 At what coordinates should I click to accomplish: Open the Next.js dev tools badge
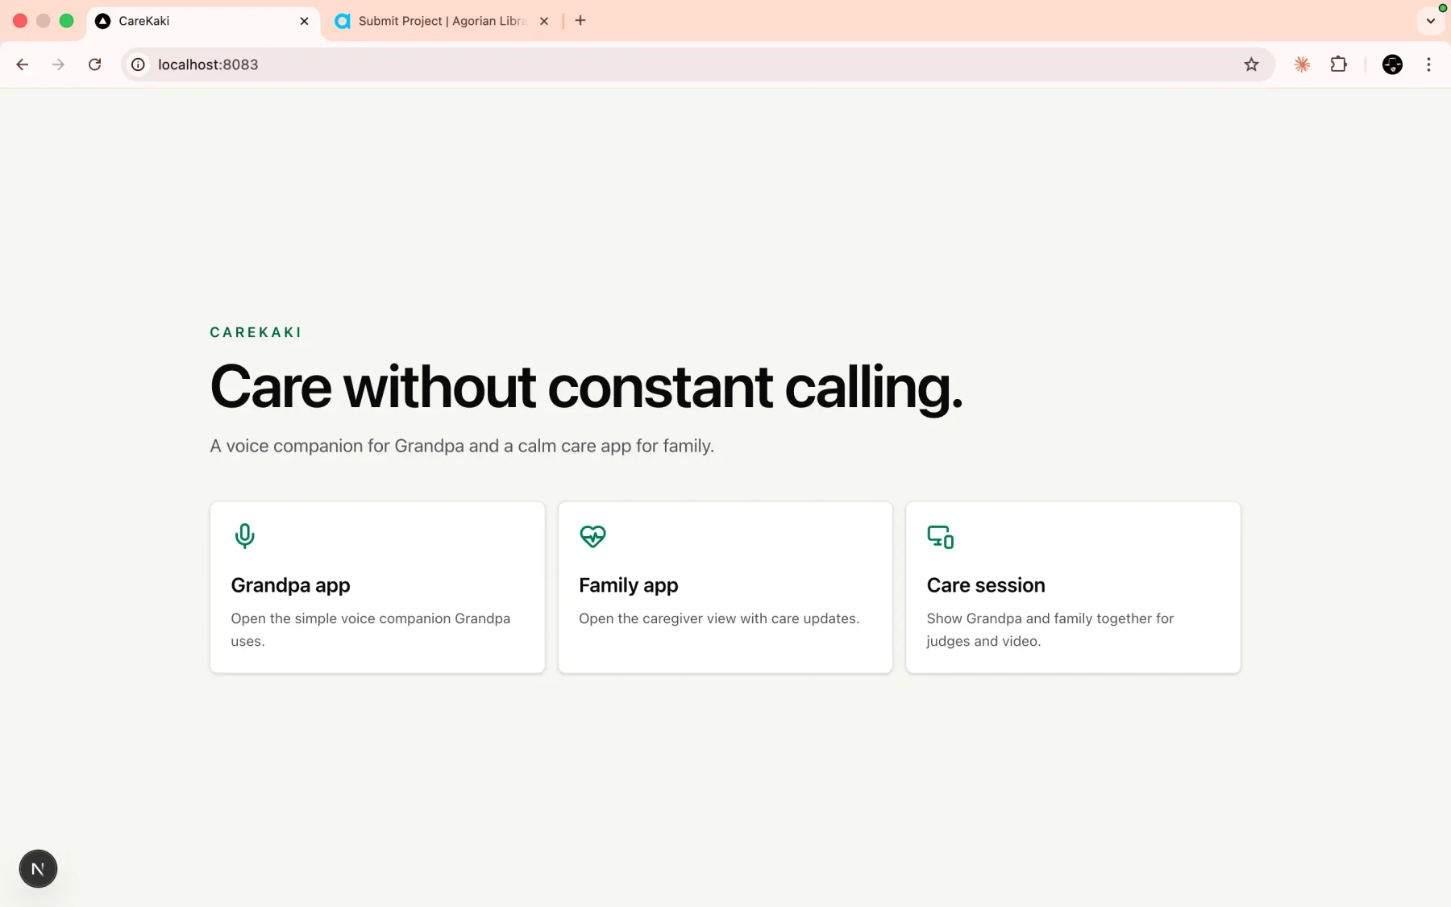pyautogui.click(x=38, y=868)
